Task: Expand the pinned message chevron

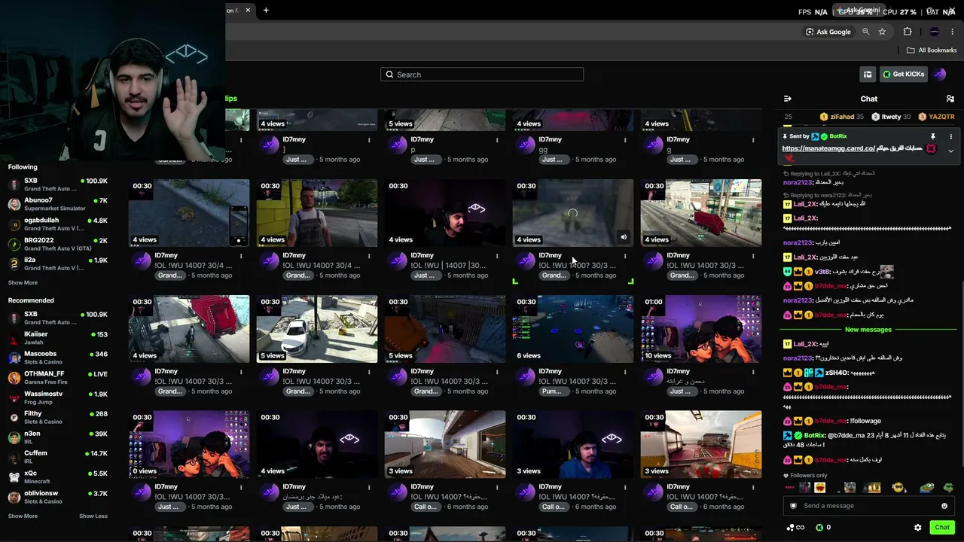Action: click(x=950, y=151)
